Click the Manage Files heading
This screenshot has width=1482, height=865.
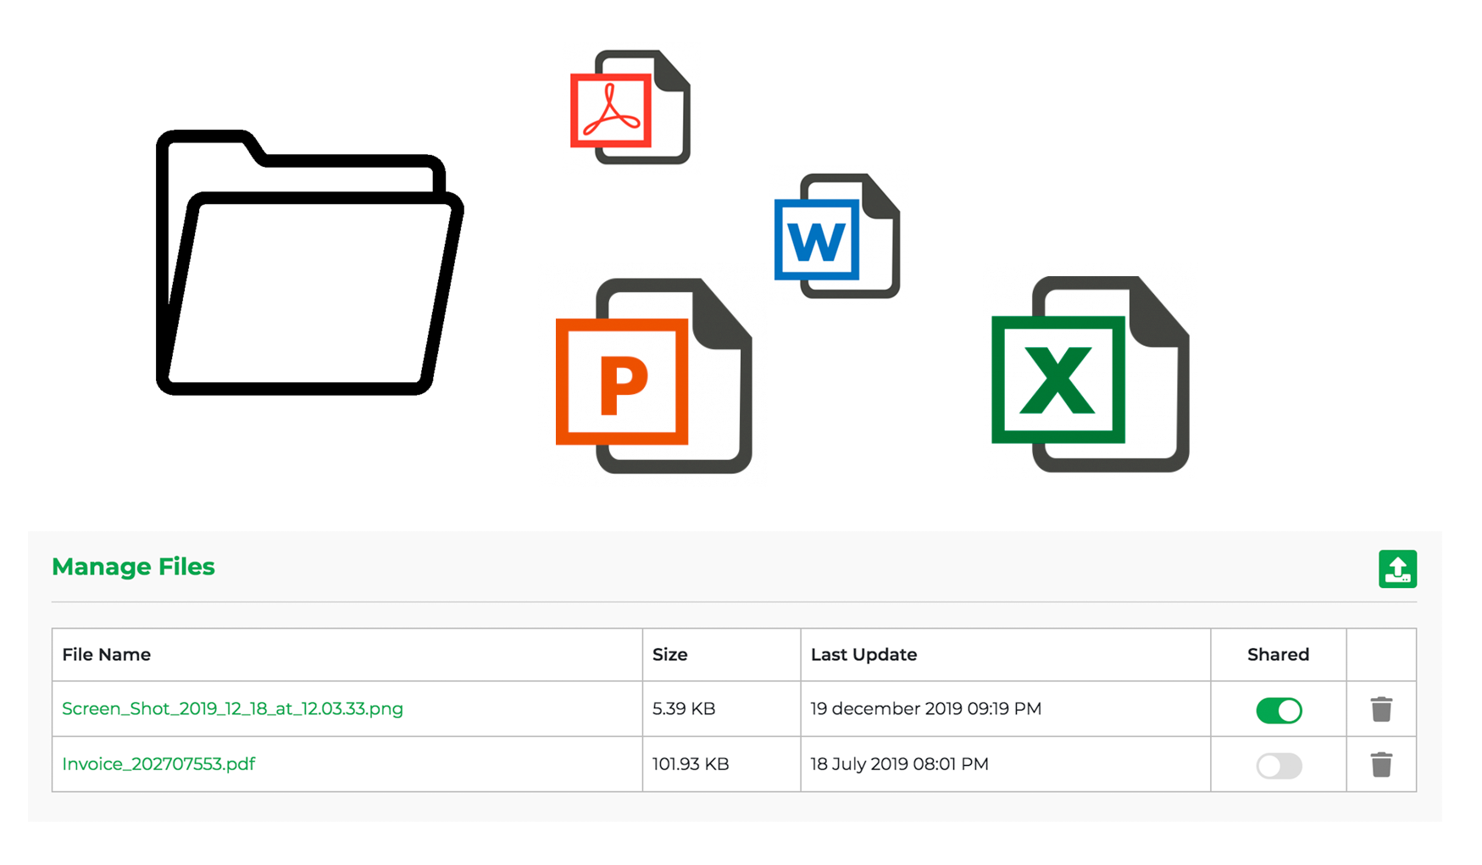pos(133,567)
